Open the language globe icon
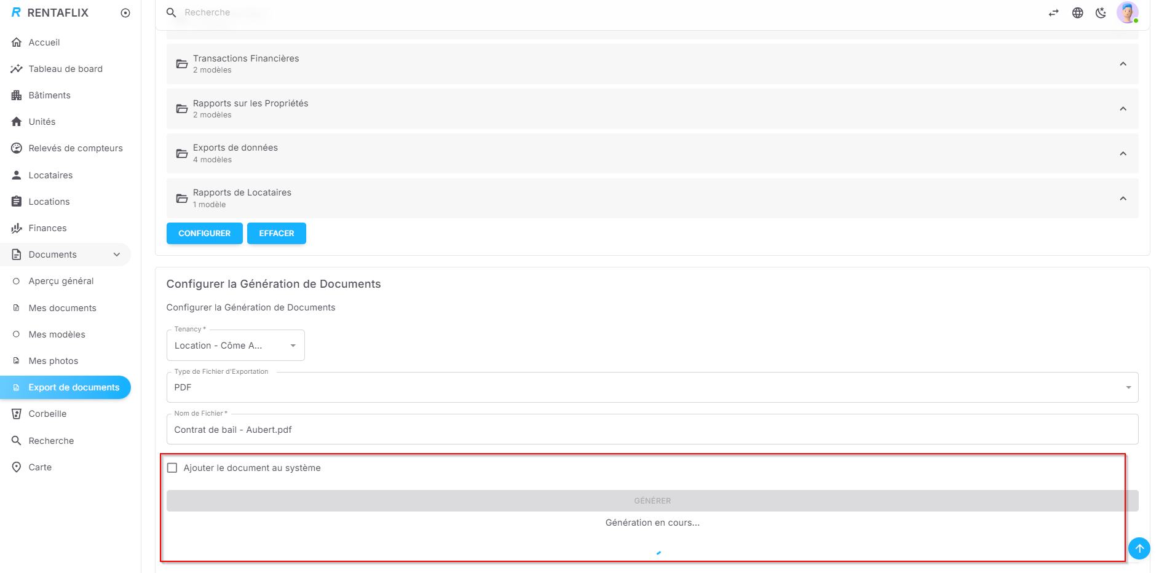This screenshot has height=573, width=1159. point(1077,13)
